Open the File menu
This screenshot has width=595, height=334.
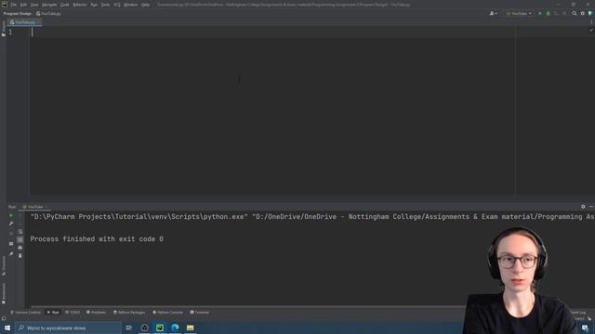[14, 5]
